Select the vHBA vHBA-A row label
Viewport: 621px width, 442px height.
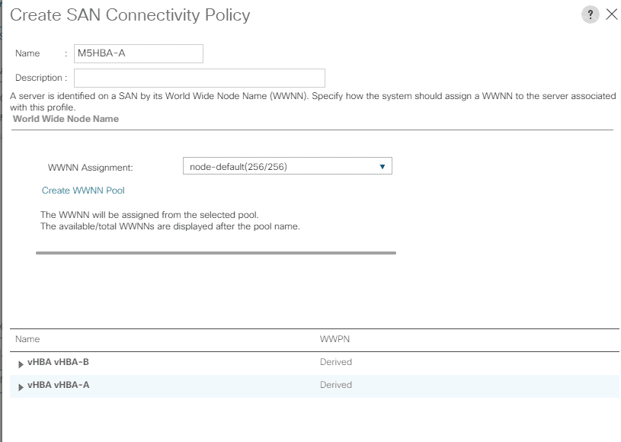click(x=58, y=385)
